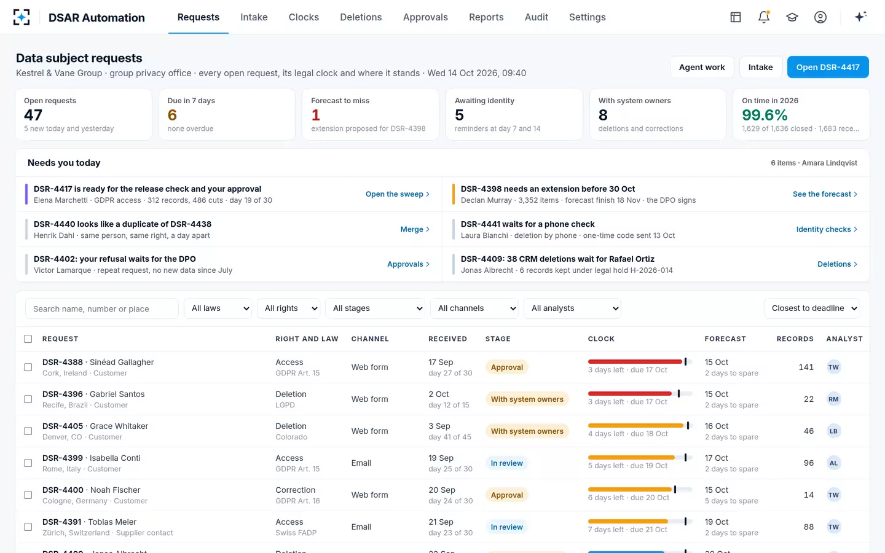Switch to the Intake tab
The image size is (885, 553).
click(x=254, y=17)
